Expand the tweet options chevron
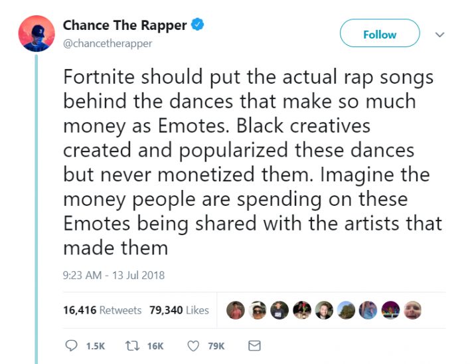Viewport: 470px width, 364px height. point(439,34)
